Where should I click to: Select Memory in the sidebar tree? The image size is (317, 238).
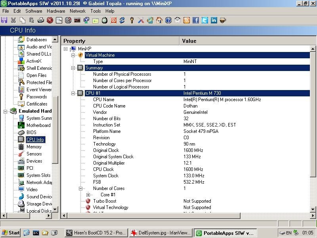(34, 147)
